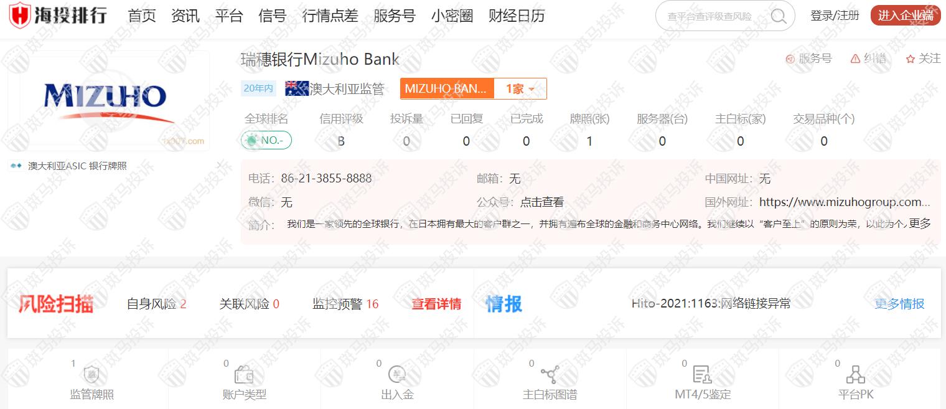Expand the 1家 entity dropdown
This screenshot has height=409, width=946.
point(520,89)
